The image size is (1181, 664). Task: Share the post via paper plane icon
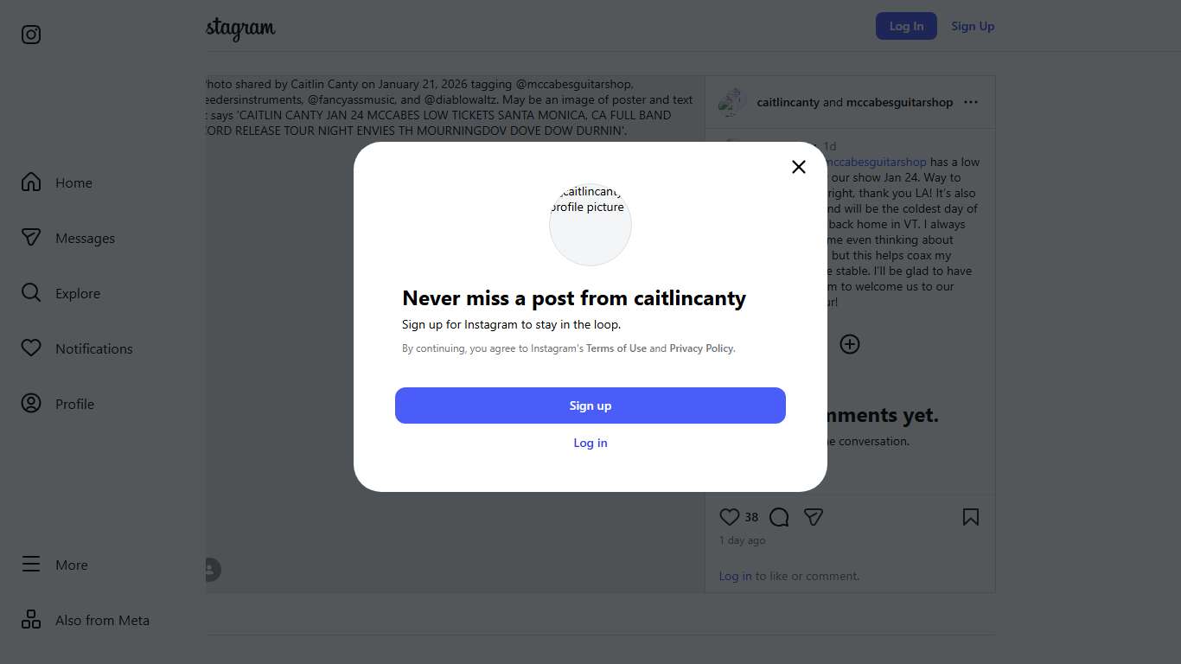[x=813, y=517]
